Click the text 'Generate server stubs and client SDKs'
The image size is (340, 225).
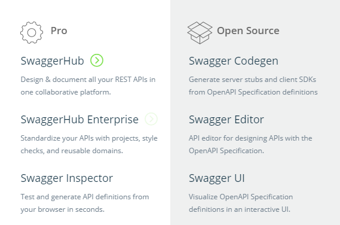252,80
